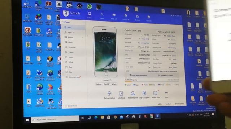The height and width of the screenshot is (129, 231).
Task: Open Make Ringtone tool
Action: [x=133, y=95]
